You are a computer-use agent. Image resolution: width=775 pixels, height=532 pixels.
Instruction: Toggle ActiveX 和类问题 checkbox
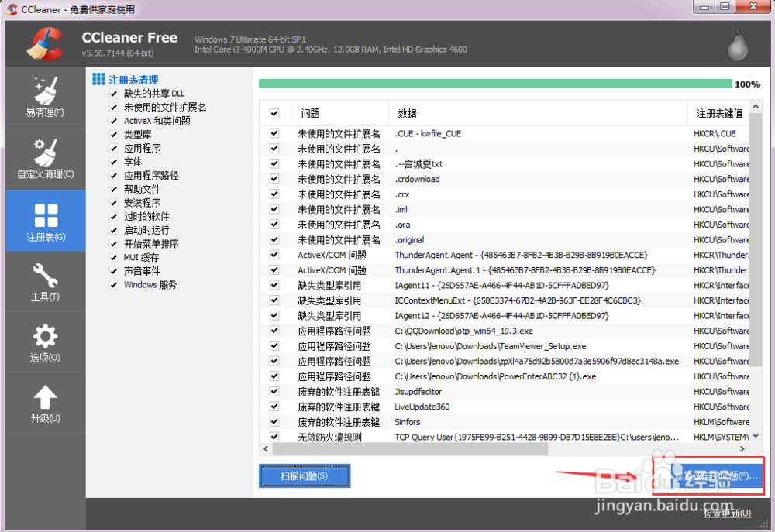pos(114,121)
